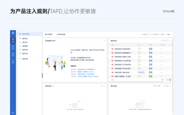Open task 【集成工商数据】【小程序

[x=123, y=76]
